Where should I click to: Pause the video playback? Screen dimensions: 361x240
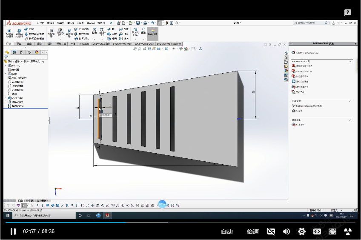(x=13, y=231)
